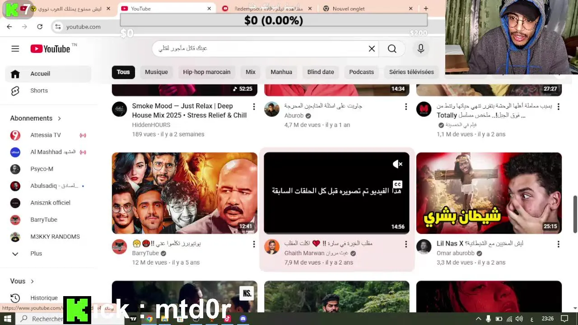Image resolution: width=578 pixels, height=325 pixels.
Task: Close the YouTube tab
Action: pos(209,9)
